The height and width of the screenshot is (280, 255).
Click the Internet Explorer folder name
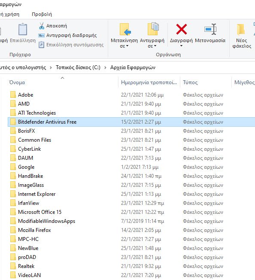37,194
